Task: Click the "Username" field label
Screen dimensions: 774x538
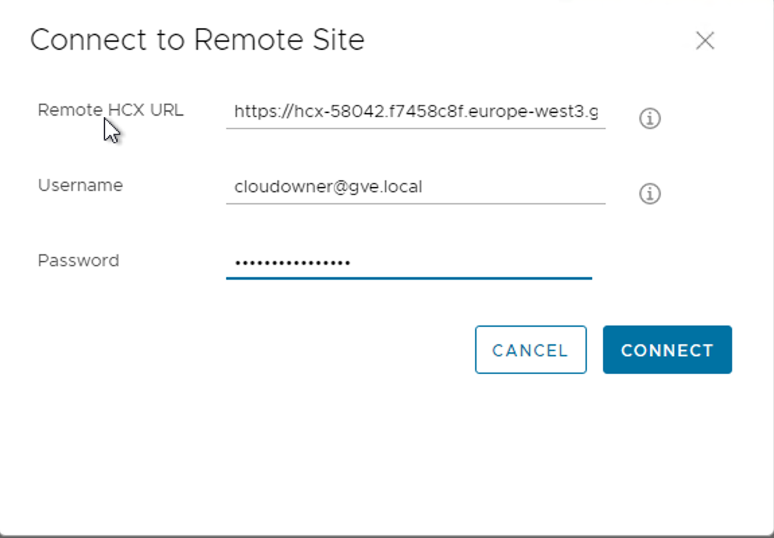Action: pyautogui.click(x=80, y=186)
